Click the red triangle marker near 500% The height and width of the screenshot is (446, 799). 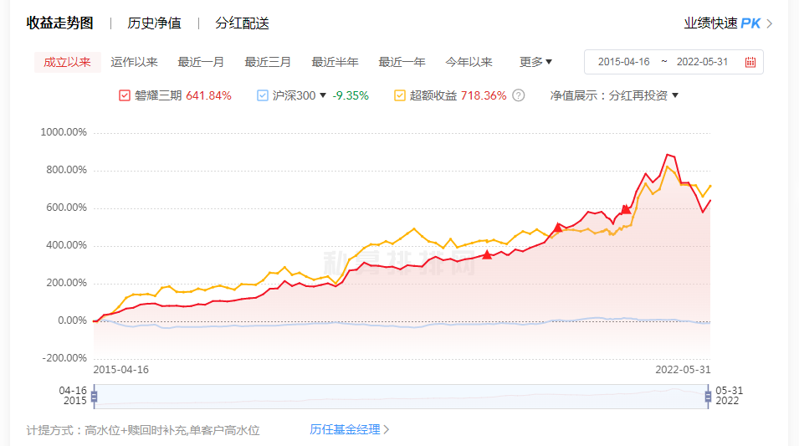(x=558, y=228)
